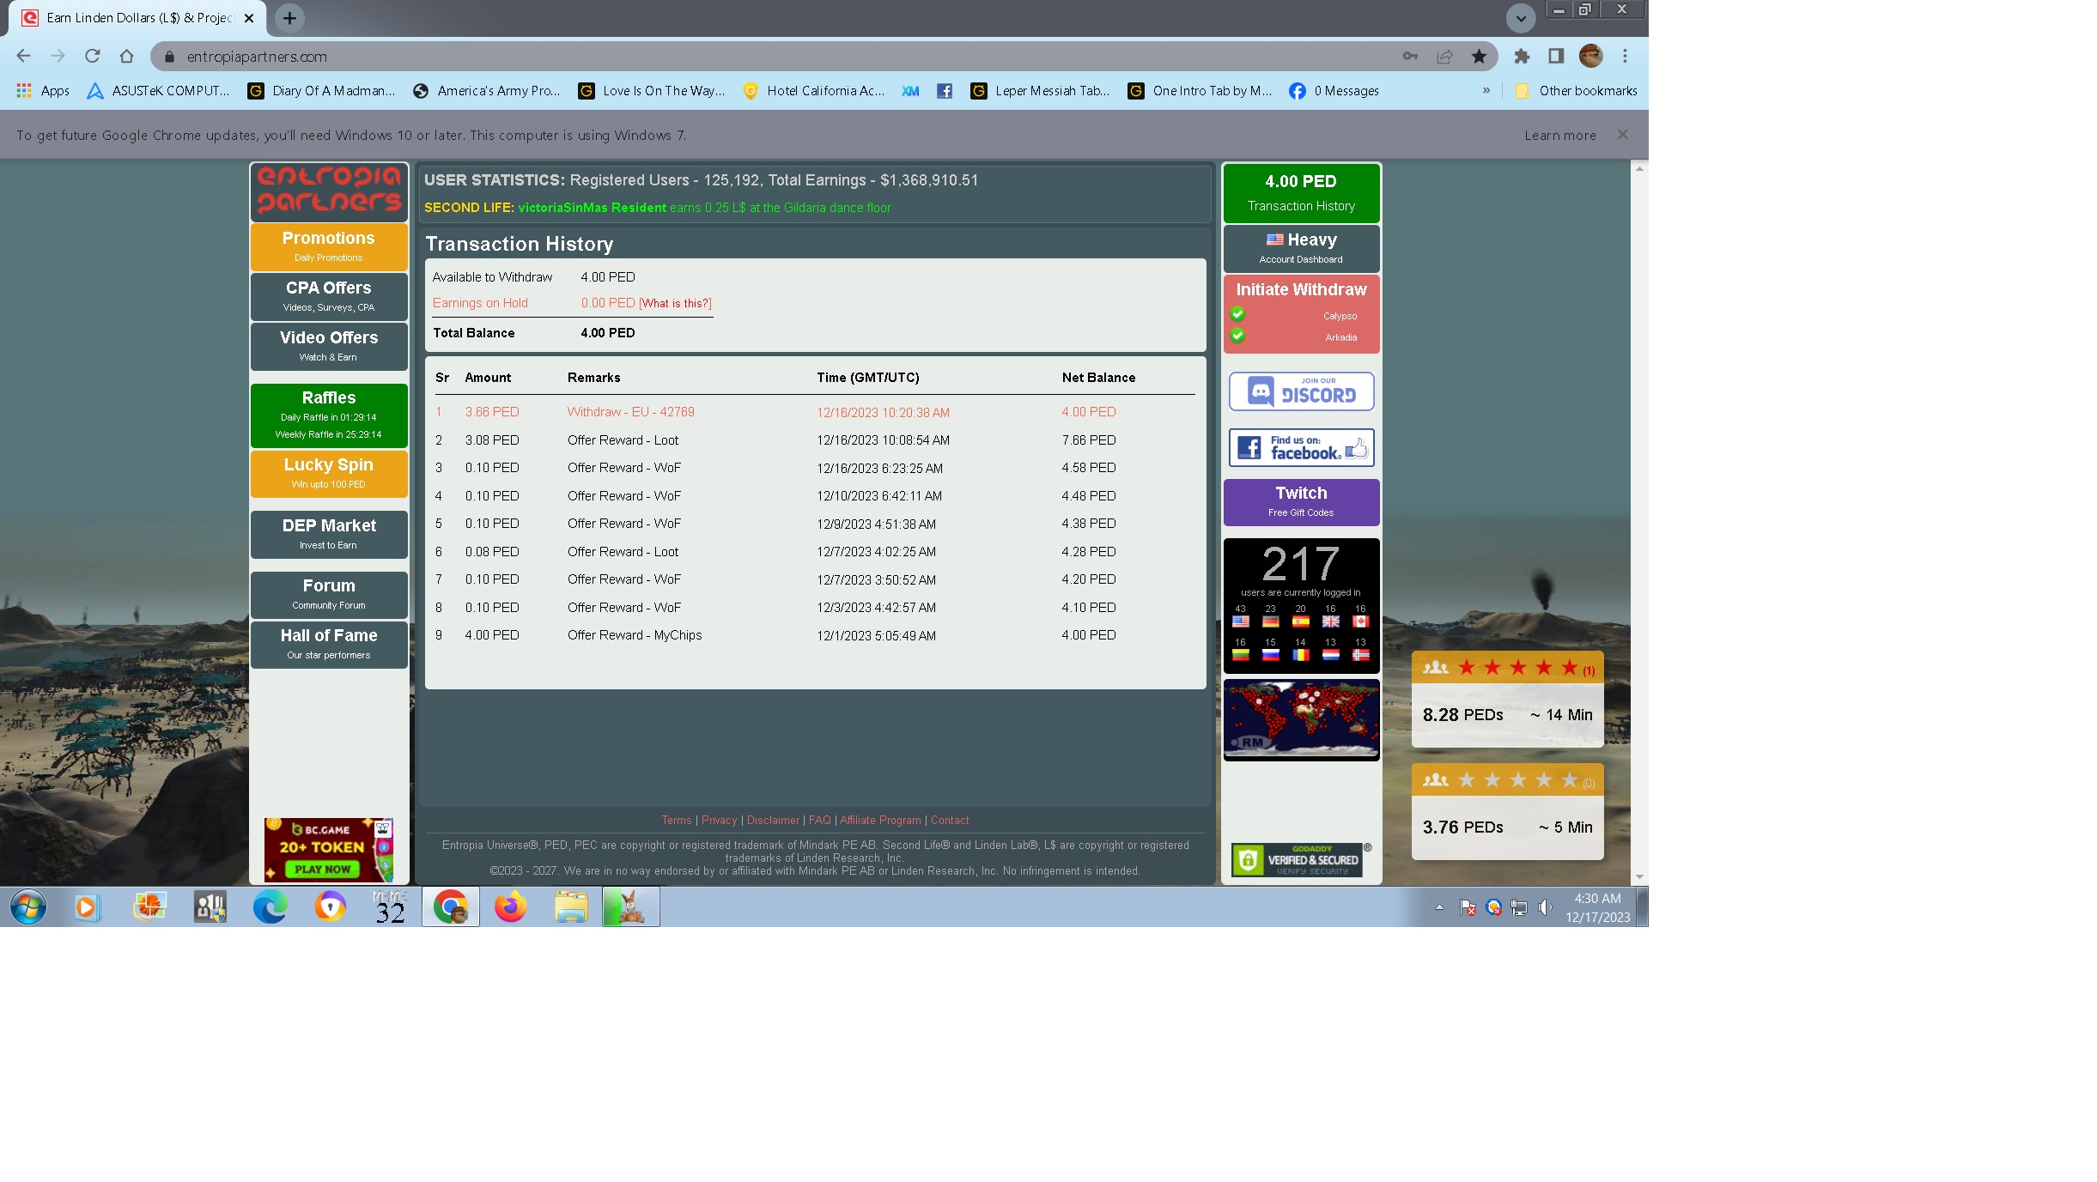
Task: Click the page vertical scrollbar
Action: [1639, 522]
